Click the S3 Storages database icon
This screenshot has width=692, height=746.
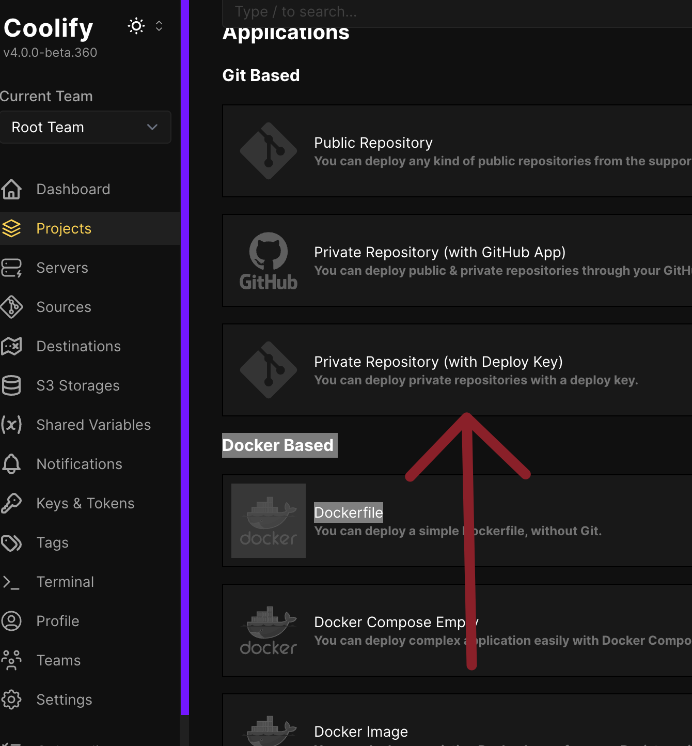tap(11, 385)
